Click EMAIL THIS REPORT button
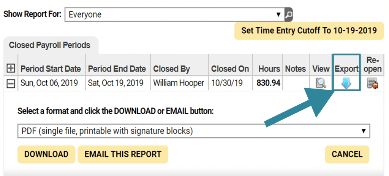The width and height of the screenshot is (389, 176). point(123,154)
